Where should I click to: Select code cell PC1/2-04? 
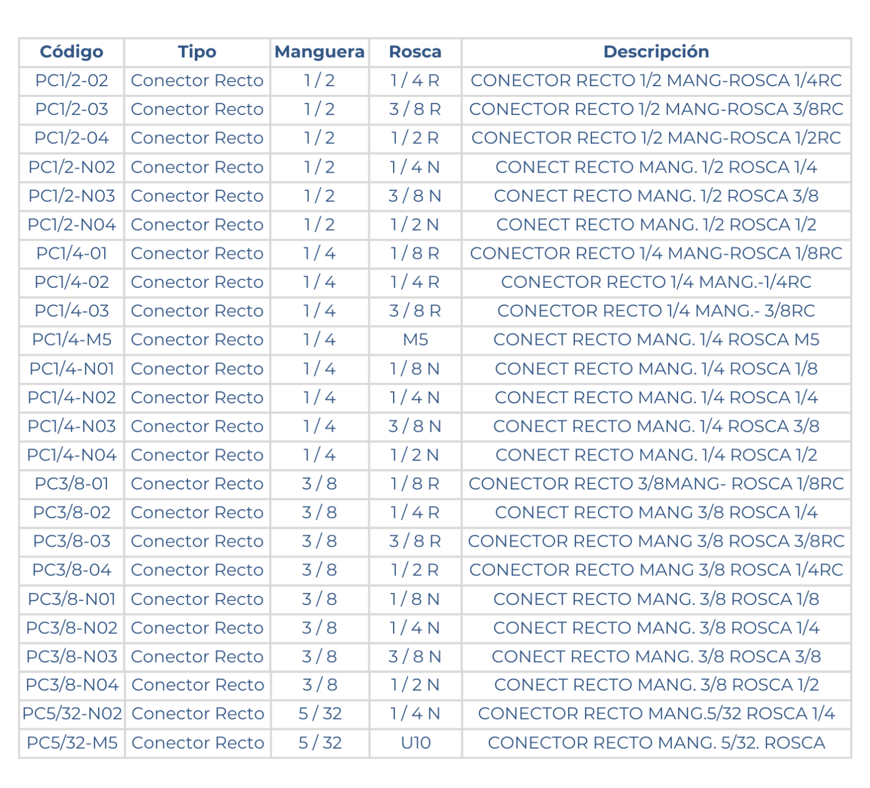tap(71, 138)
